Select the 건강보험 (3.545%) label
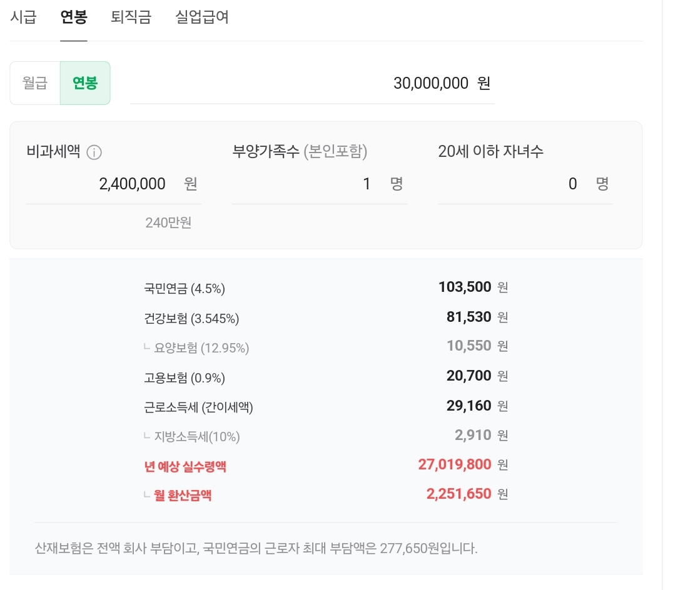The width and height of the screenshot is (673, 590). [191, 319]
